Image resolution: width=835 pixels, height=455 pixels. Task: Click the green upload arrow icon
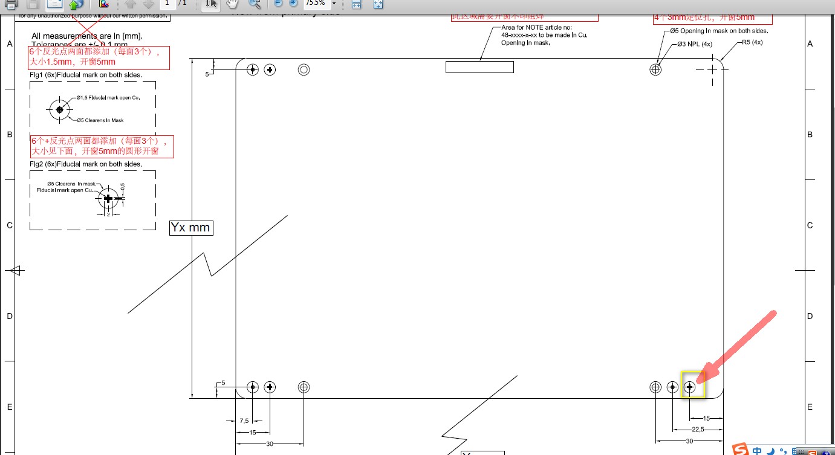[75, 4]
